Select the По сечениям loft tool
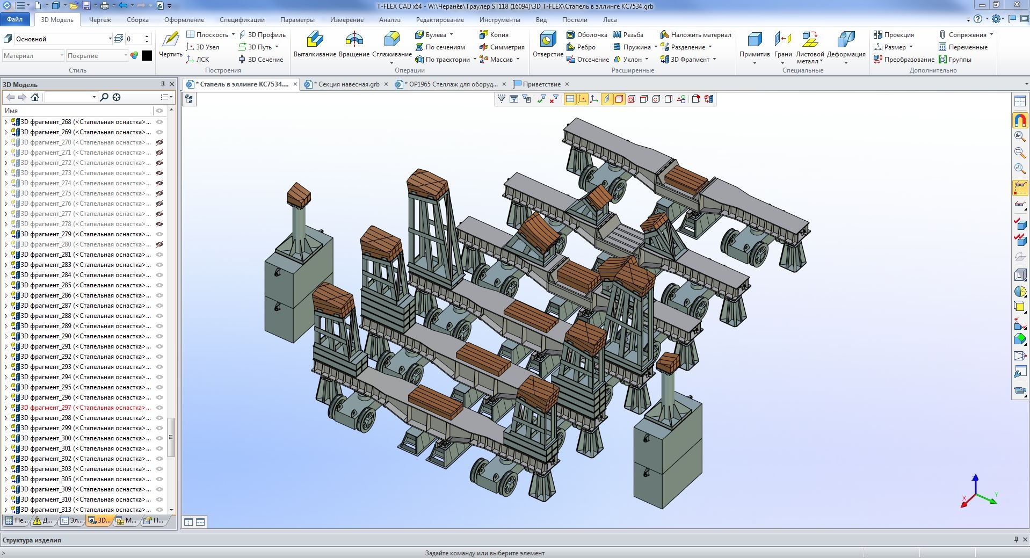 [x=440, y=47]
